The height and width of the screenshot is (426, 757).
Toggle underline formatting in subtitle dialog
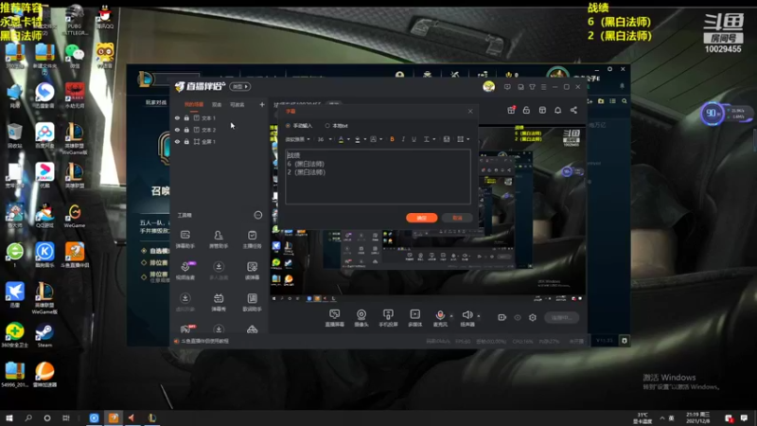pos(414,139)
